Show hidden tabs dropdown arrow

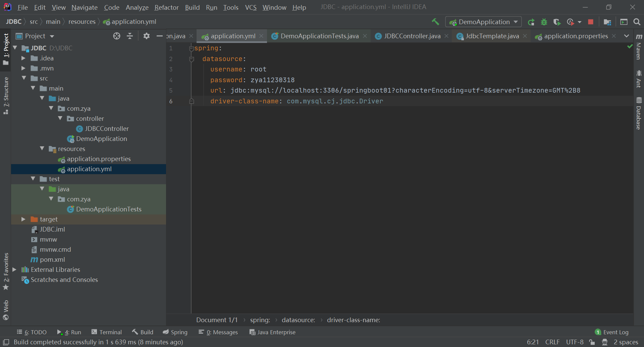626,36
